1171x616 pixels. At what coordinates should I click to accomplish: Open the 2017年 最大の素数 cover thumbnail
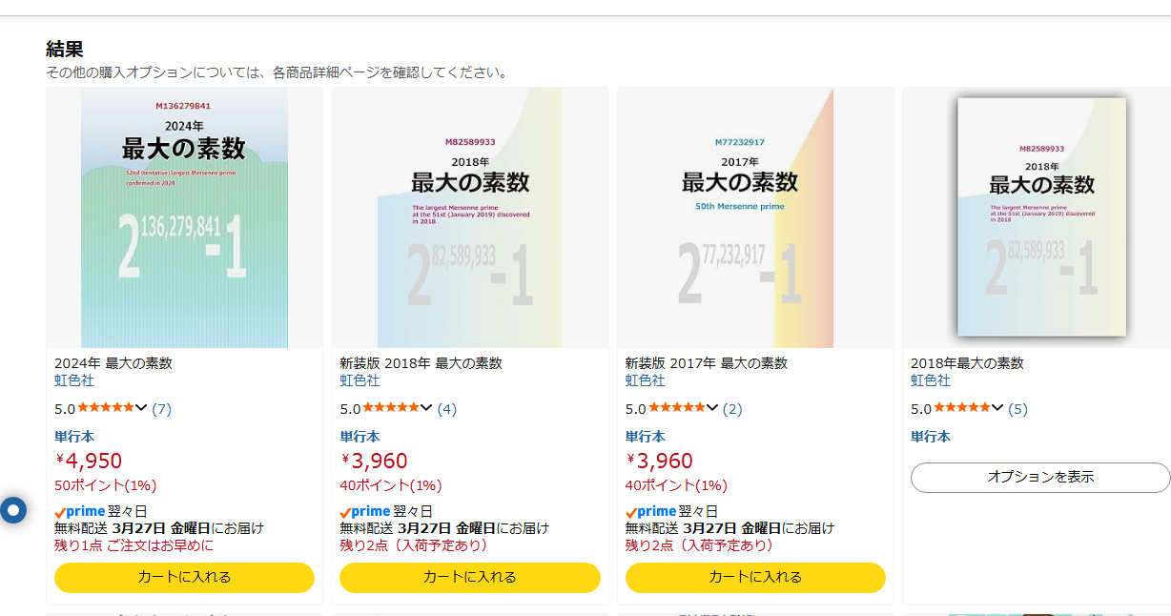coord(755,217)
